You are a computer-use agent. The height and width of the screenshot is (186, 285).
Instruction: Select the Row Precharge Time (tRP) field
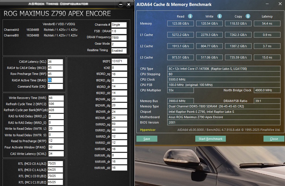pyautogui.click(x=55, y=74)
